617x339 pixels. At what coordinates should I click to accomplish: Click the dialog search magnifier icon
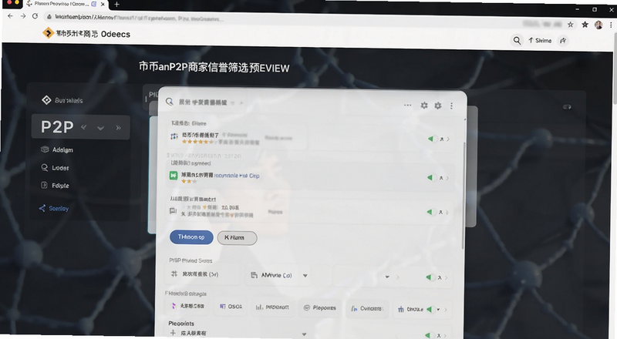[x=169, y=102]
